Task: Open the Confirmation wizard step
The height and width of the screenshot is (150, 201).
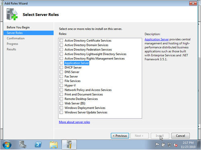Action: (16, 38)
